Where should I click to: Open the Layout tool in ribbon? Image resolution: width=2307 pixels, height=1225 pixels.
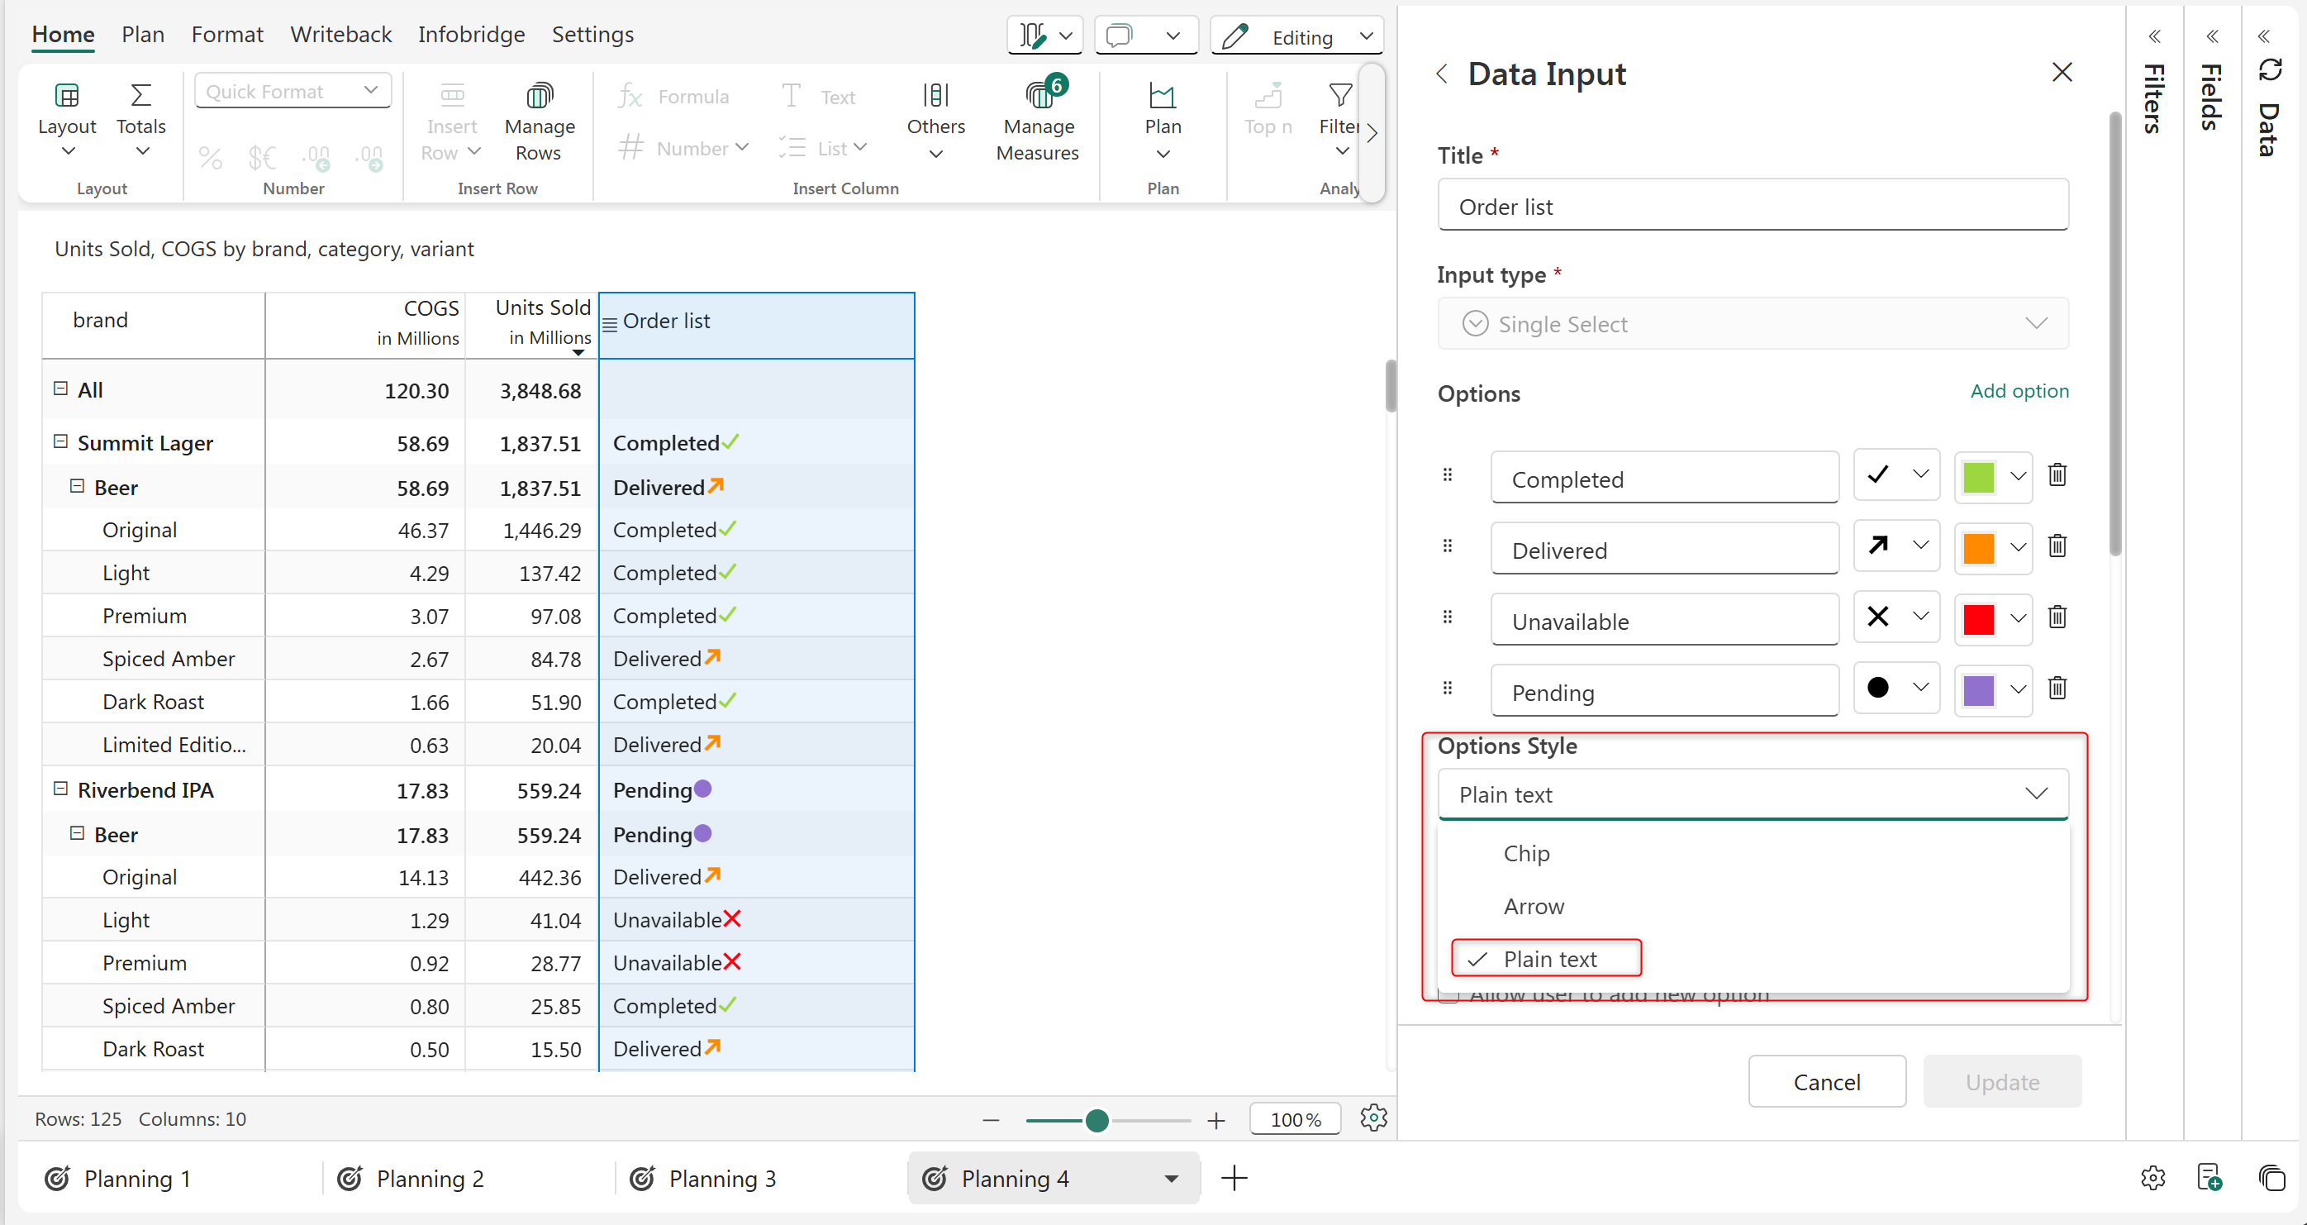[67, 97]
